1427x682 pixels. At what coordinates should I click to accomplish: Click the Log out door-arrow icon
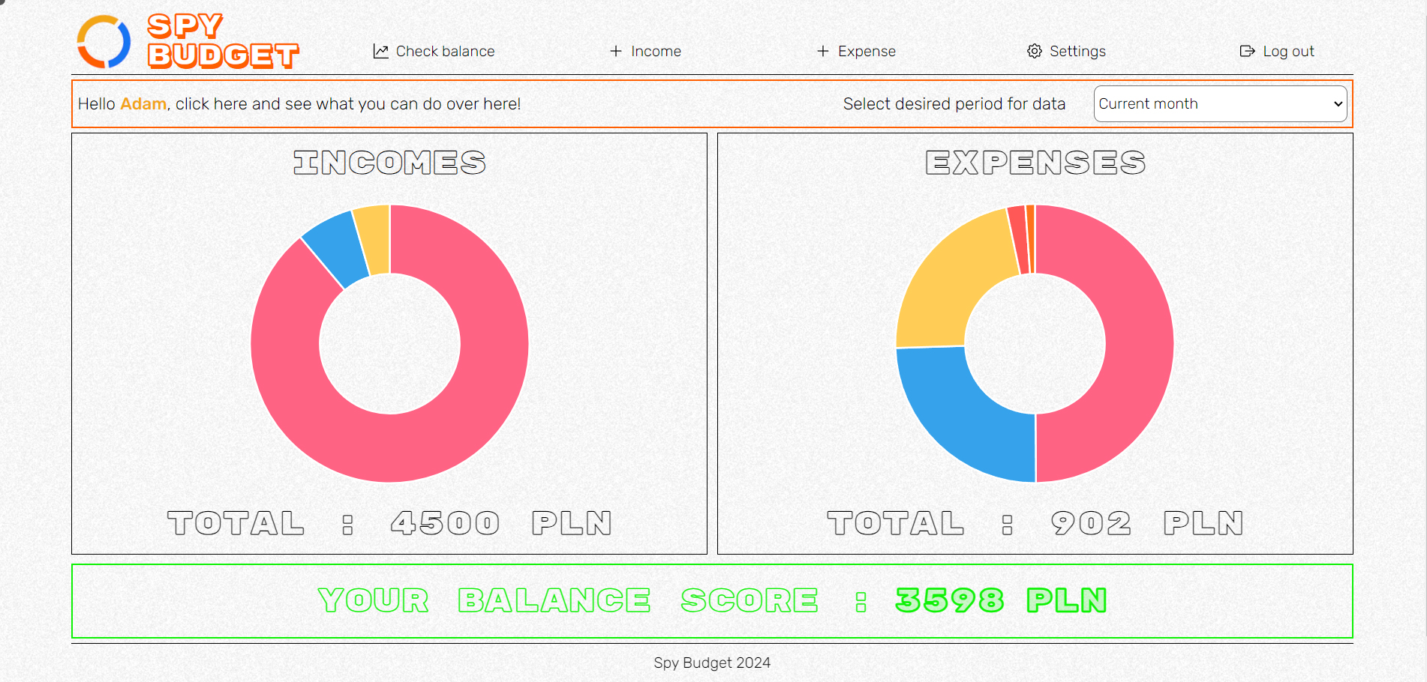point(1247,51)
